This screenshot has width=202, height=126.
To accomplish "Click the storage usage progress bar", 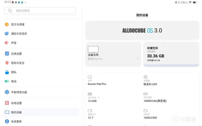I will [171, 65].
